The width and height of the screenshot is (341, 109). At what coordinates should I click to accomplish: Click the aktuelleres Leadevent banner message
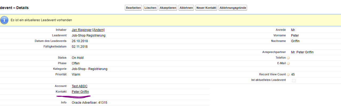pyautogui.click(x=41, y=20)
